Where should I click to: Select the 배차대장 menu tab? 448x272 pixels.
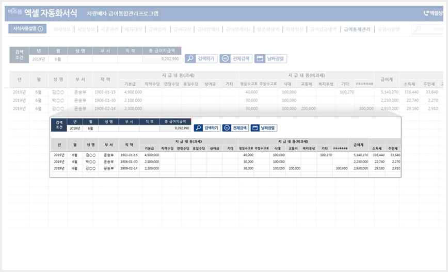click(x=134, y=29)
